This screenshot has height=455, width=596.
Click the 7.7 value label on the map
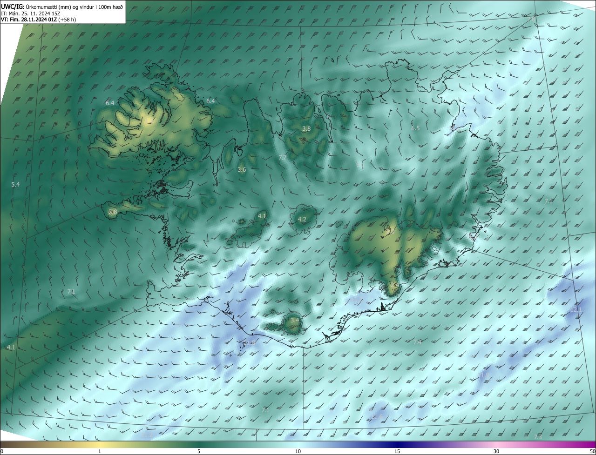click(282, 158)
